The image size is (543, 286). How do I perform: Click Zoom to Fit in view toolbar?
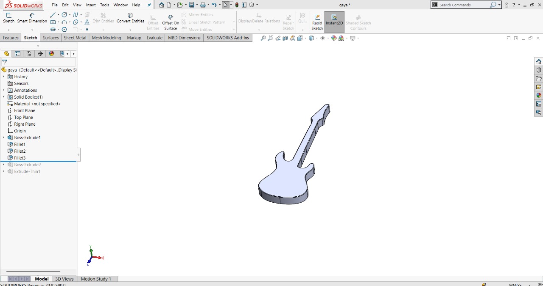263,38
